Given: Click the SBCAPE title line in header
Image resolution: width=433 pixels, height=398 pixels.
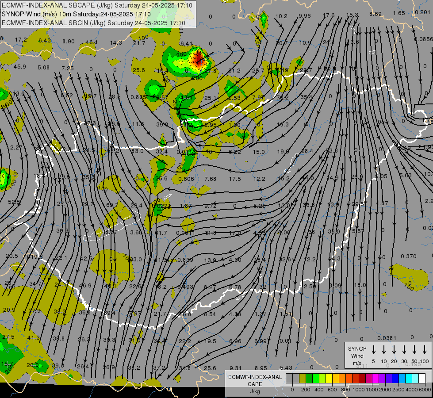Looking at the screenshot, I should [97, 5].
